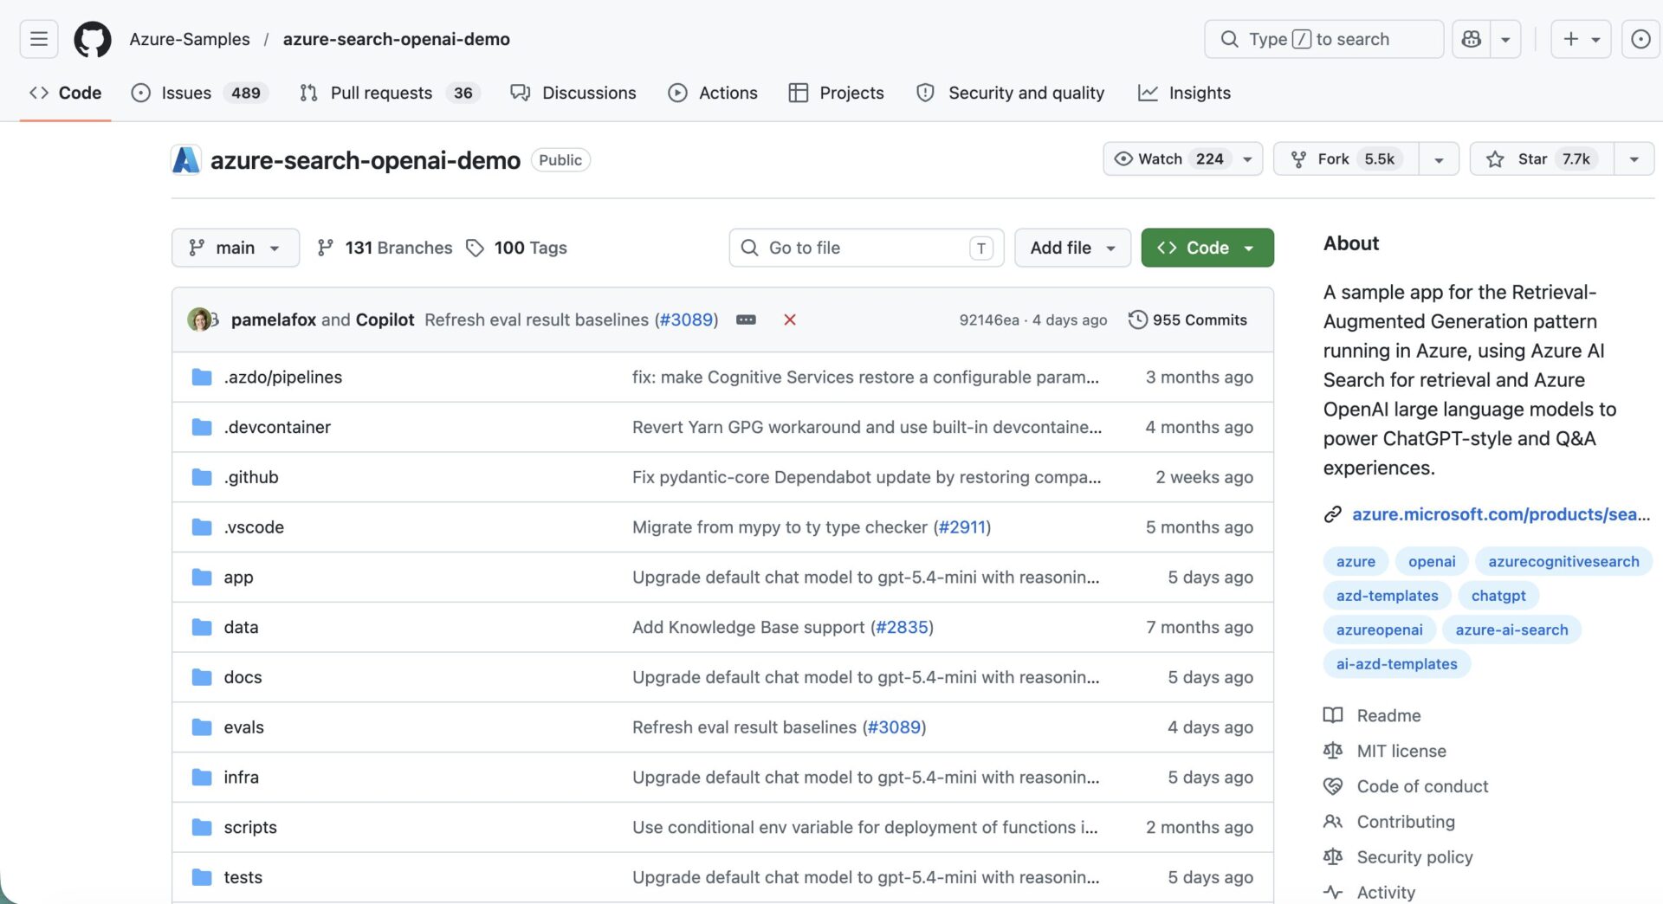This screenshot has height=904, width=1663.
Task: Go to the Actions tab
Action: (713, 93)
